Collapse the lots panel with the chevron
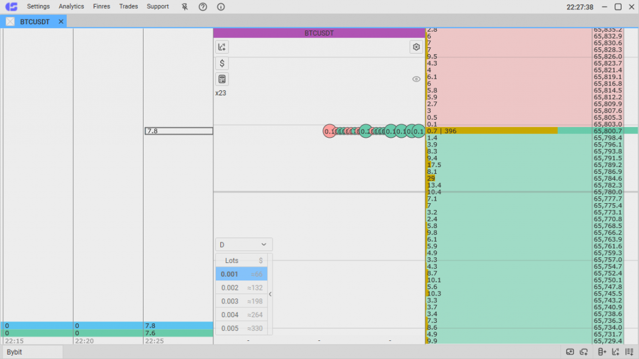639x359 pixels. coord(271,294)
